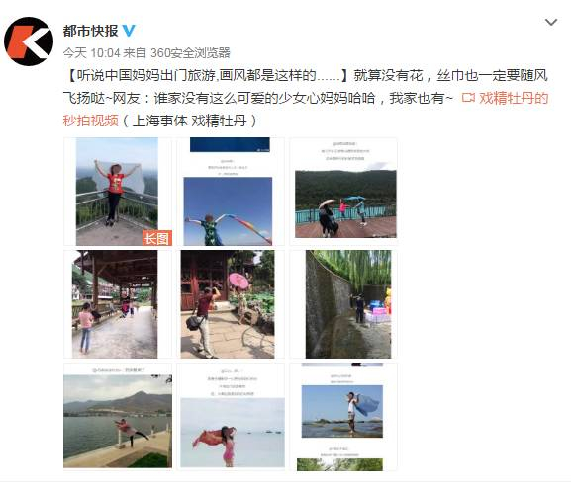Open the stone wall willow photo
Screen dimensions: 571x487
point(343,304)
